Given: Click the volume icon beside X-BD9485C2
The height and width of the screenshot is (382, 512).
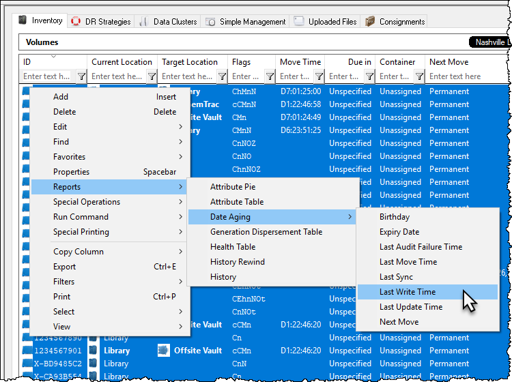Looking at the screenshot, I should [27, 364].
